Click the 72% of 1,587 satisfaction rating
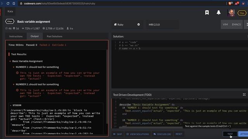This screenshot has height=139, width=248. click(x=31, y=28)
